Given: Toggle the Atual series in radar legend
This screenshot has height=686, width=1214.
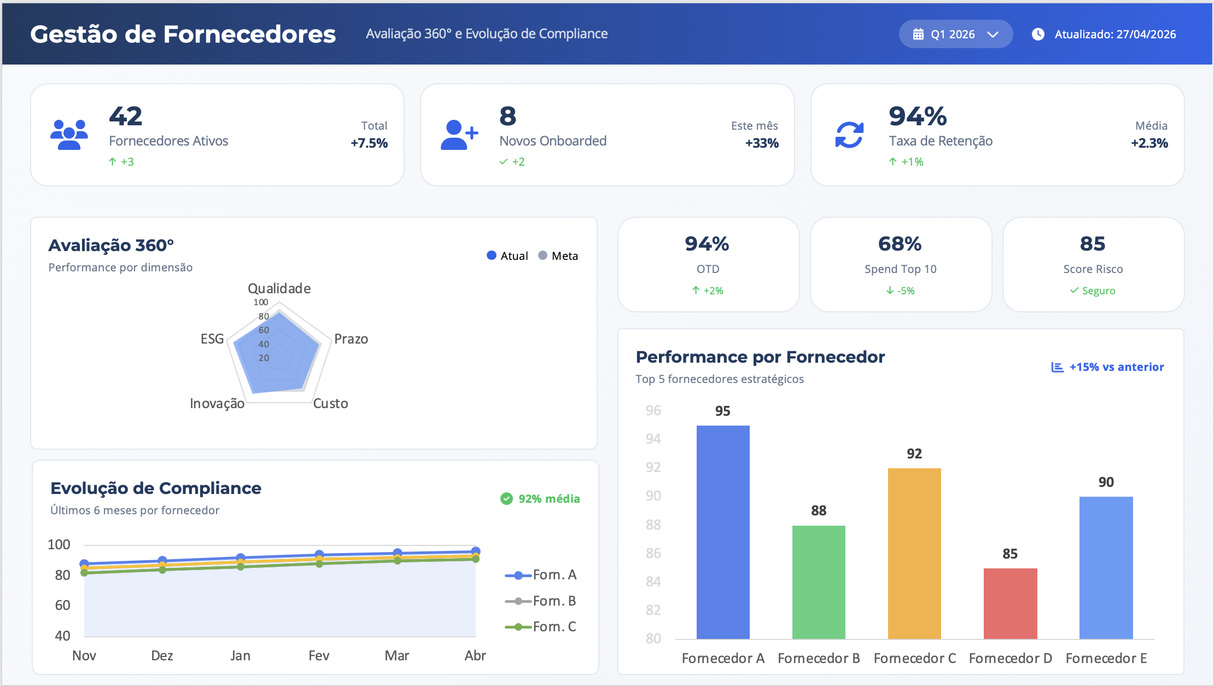Looking at the screenshot, I should coord(507,255).
